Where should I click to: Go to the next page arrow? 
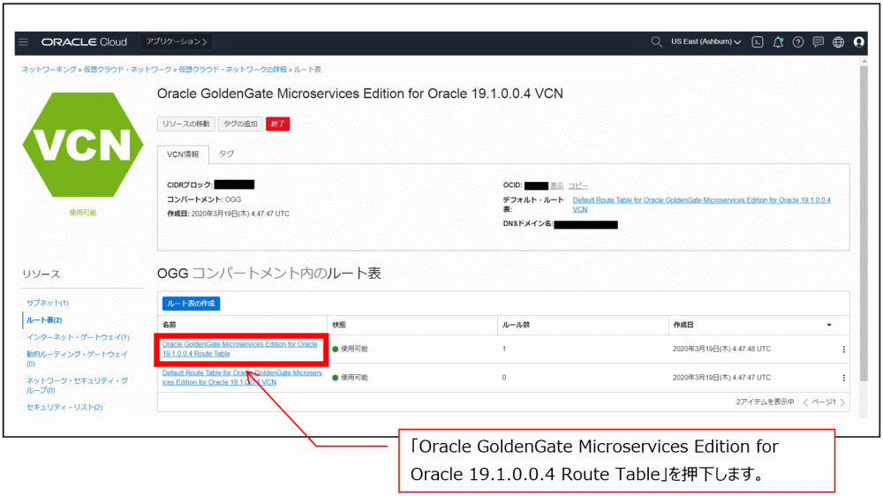842,402
